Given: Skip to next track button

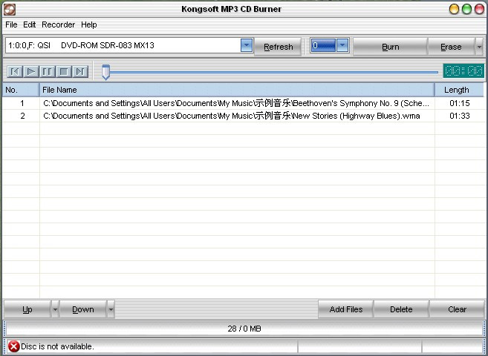Looking at the screenshot, I should [80, 72].
